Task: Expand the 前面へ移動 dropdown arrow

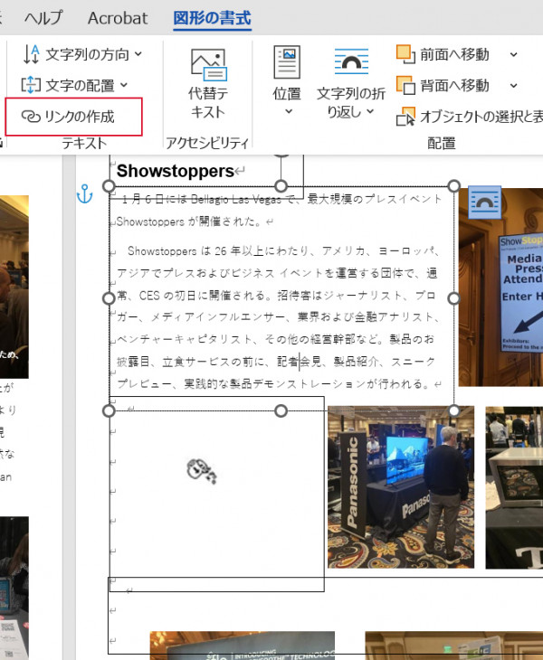Action: click(513, 54)
